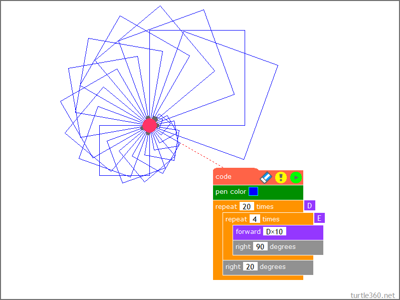The image size is (400, 300).
Task: Click the pink turtle at drawing center
Action: pos(149,125)
